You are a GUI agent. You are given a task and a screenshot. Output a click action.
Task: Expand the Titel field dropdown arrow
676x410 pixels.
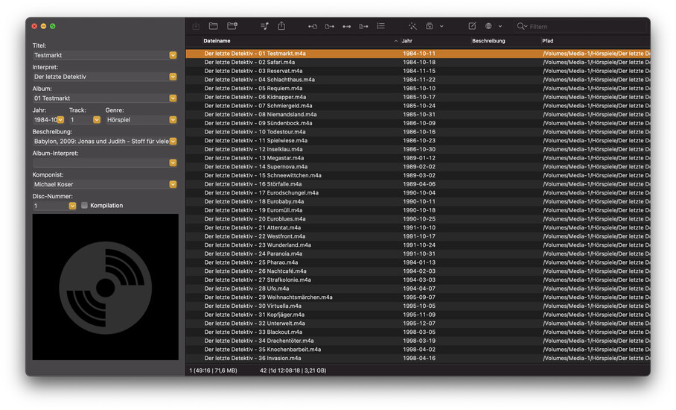click(x=173, y=55)
